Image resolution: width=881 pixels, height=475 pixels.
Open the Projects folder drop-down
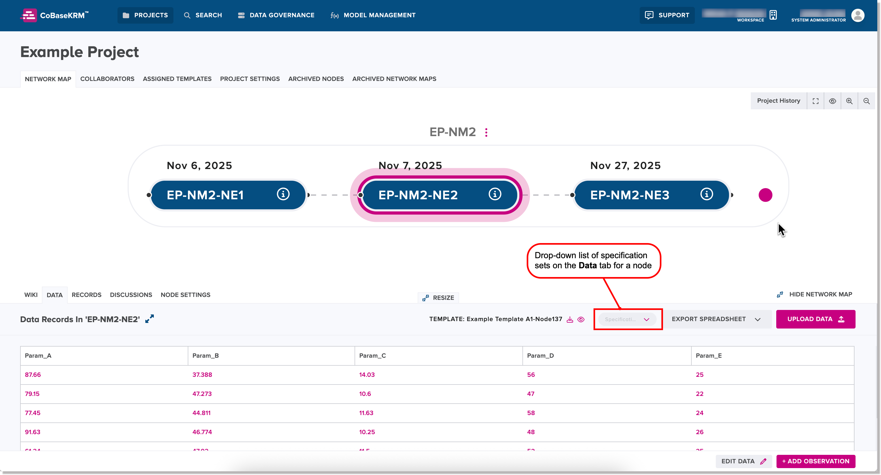click(145, 15)
